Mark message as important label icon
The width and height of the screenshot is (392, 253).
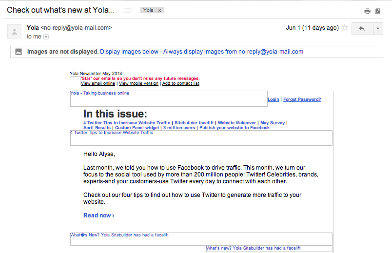click(x=128, y=11)
